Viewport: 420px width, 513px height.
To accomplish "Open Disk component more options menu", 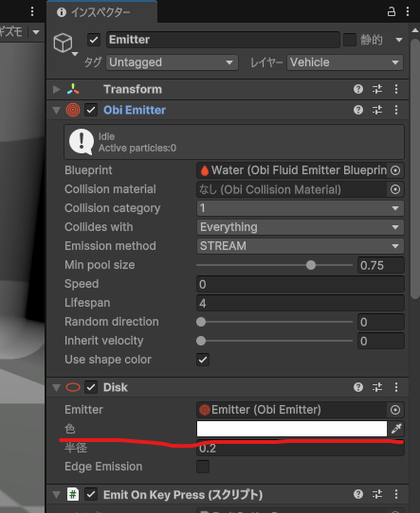I will (x=396, y=387).
